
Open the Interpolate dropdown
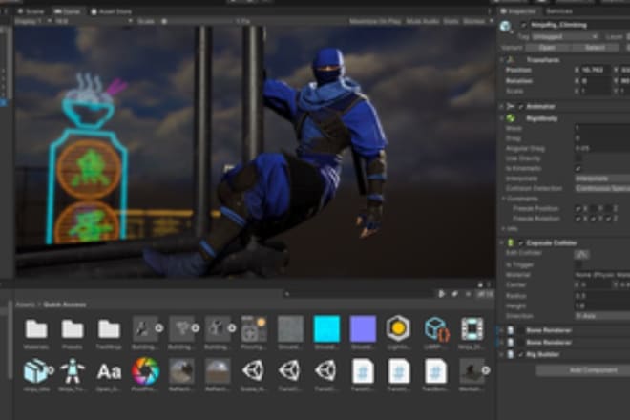coord(602,178)
